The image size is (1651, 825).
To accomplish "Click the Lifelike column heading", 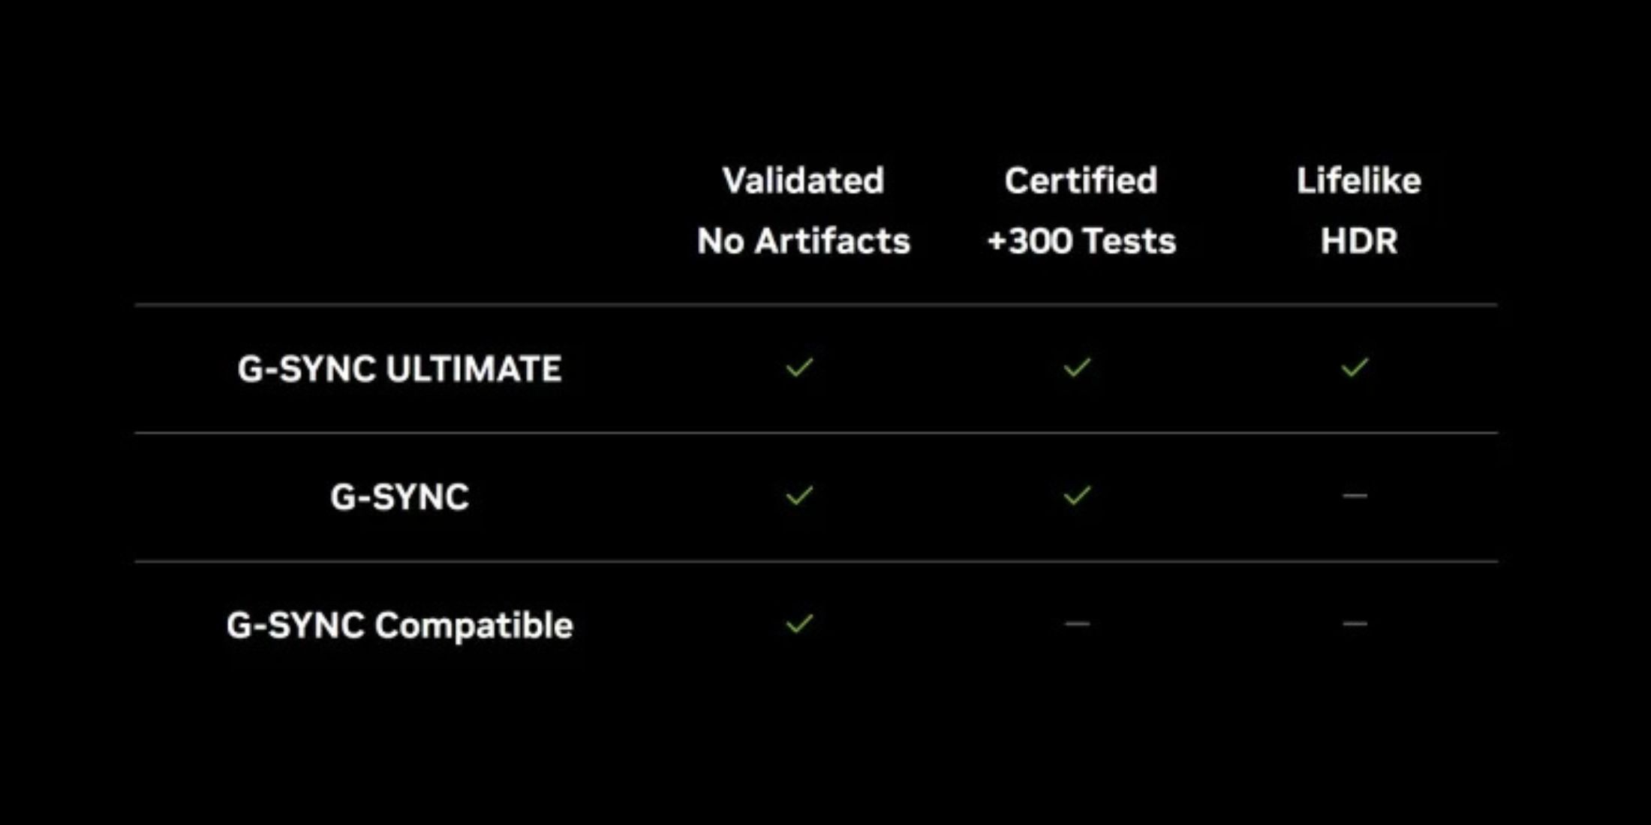I will (x=1358, y=181).
